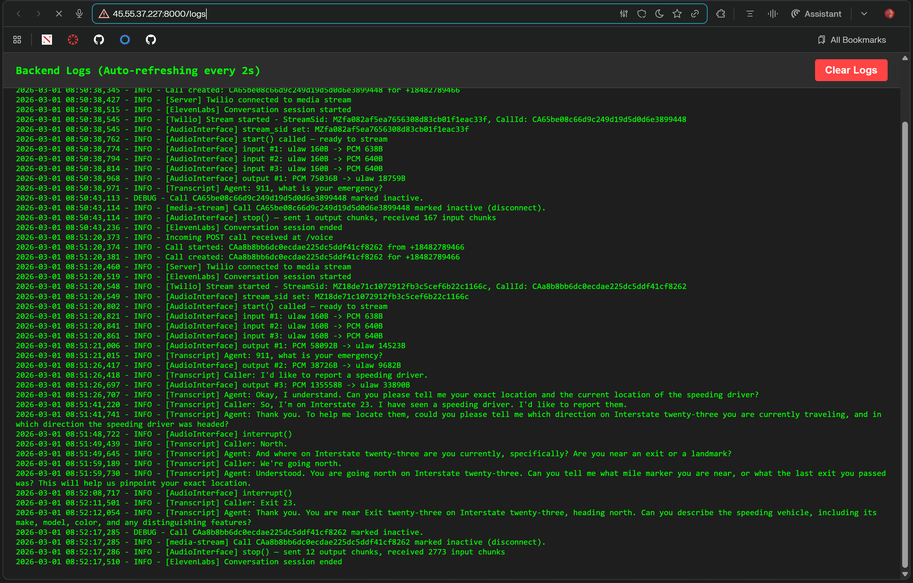Toggle dark mode moon icon
Image resolution: width=913 pixels, height=583 pixels.
coord(659,14)
